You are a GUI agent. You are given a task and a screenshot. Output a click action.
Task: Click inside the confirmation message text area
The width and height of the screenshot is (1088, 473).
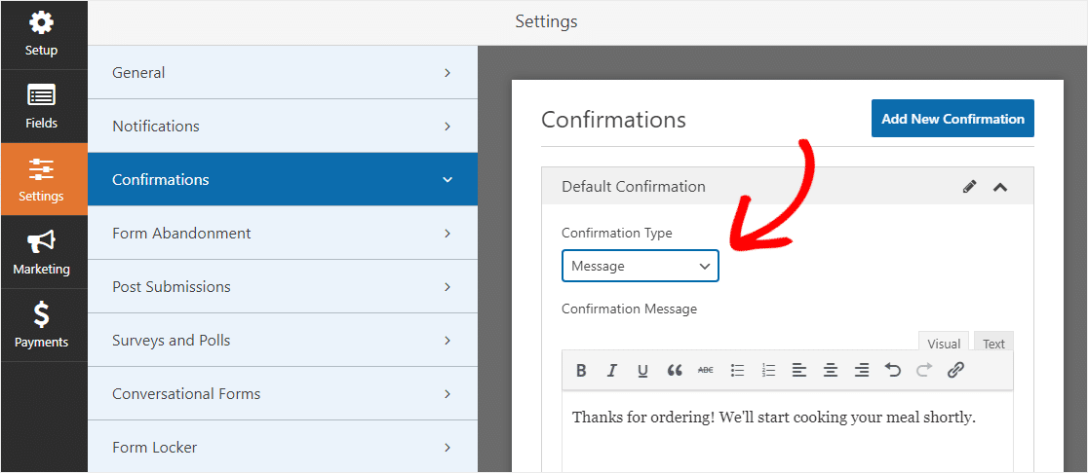click(x=788, y=433)
